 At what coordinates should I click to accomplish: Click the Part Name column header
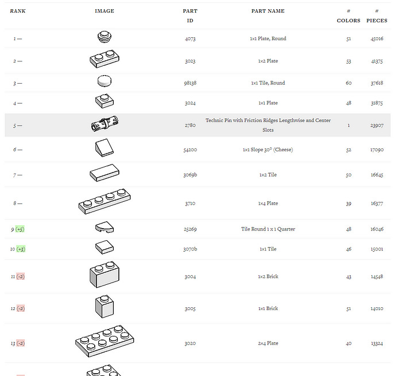click(268, 11)
